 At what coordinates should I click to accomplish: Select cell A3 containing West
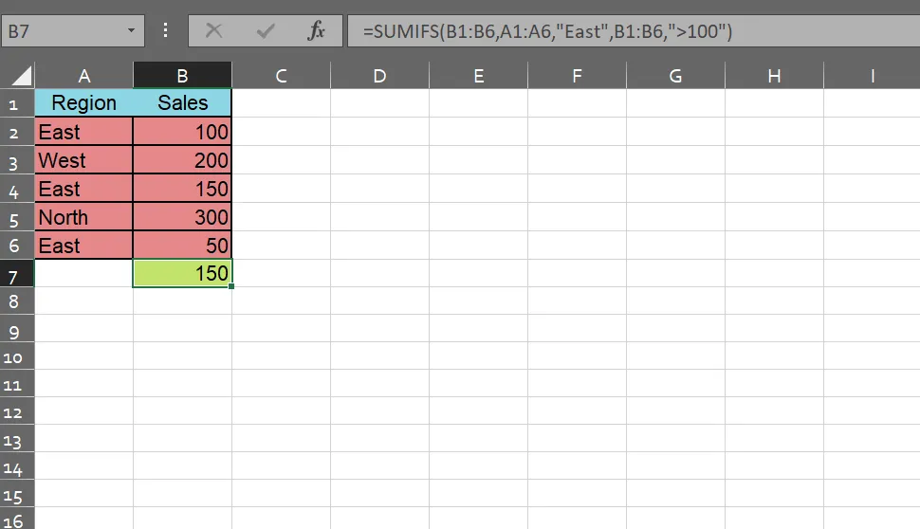point(83,160)
